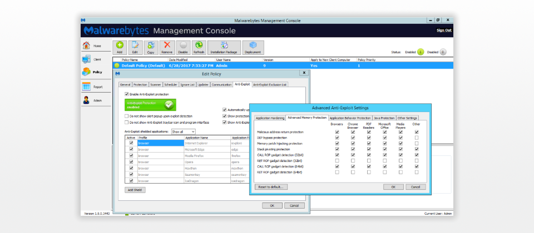Open Installation Package from the toolbar
Viewport: 534px width, 233px height.
(224, 48)
